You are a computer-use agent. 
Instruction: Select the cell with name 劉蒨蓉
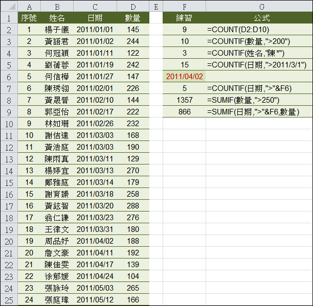tap(57, 65)
